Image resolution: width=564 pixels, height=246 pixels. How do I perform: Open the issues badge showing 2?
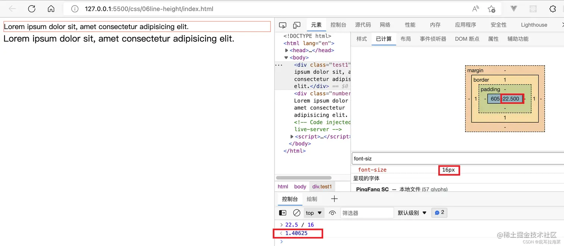(439, 212)
